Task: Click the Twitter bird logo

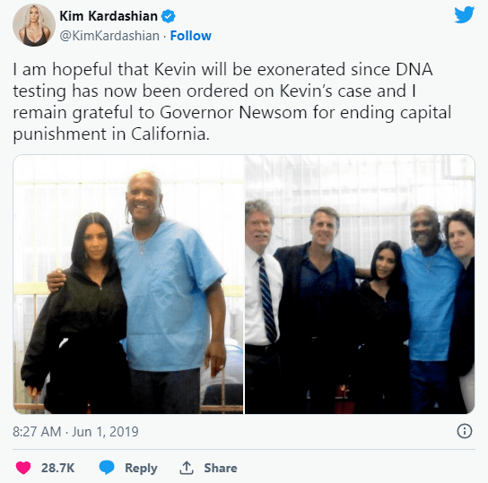Action: (x=464, y=14)
